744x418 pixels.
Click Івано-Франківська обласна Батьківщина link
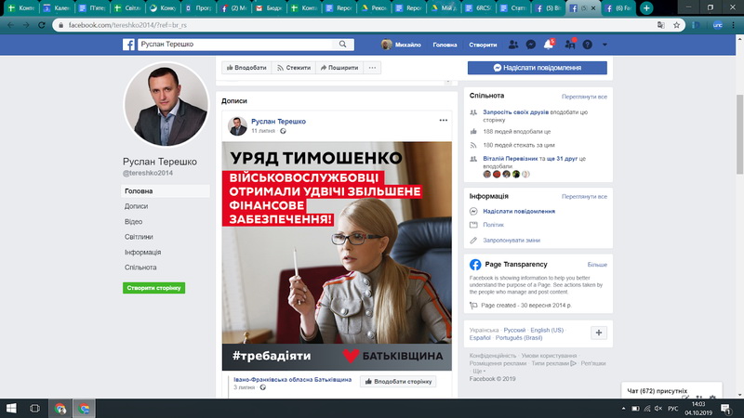pyautogui.click(x=293, y=380)
